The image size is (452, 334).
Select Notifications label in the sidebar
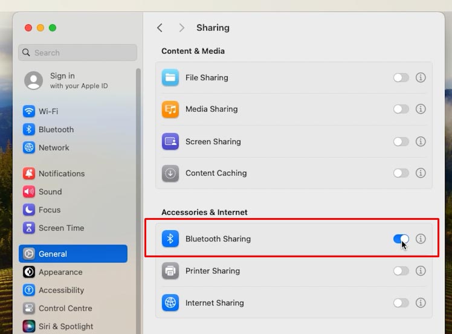coord(62,173)
